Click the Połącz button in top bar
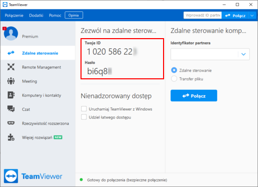This screenshot has width=258, height=187. (235, 15)
